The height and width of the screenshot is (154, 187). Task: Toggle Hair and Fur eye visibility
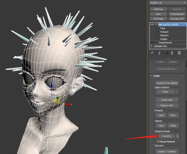(x=152, y=24)
